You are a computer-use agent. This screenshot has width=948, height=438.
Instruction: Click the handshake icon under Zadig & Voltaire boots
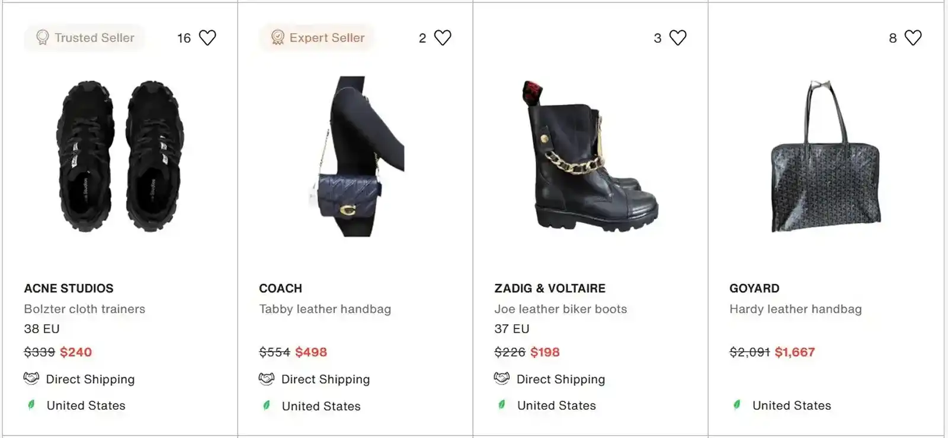pos(501,379)
